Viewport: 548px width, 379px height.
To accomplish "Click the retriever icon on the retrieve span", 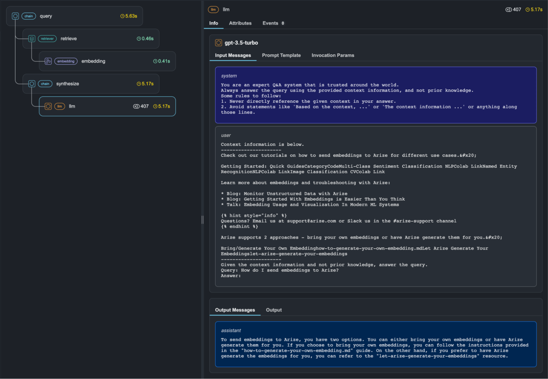I will pos(32,39).
